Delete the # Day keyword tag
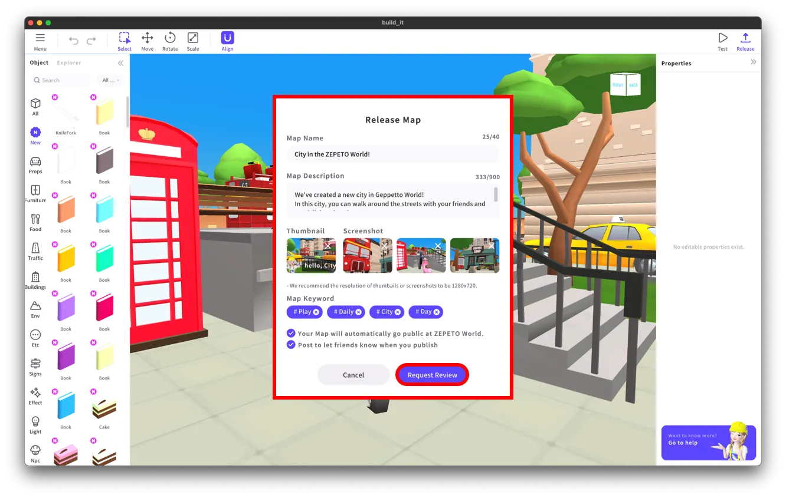Viewport: 786px width, 498px height. [437, 312]
